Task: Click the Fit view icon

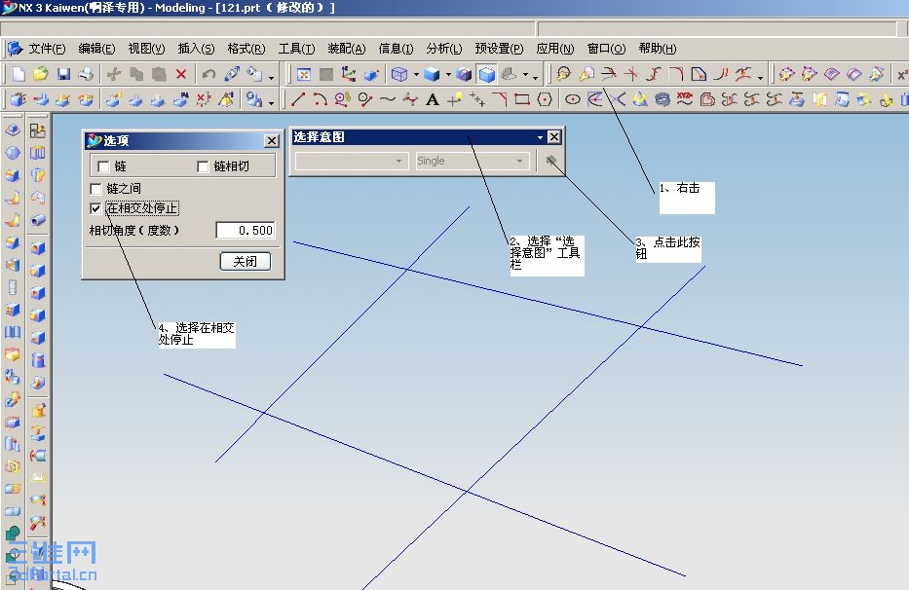Action: pos(303,74)
